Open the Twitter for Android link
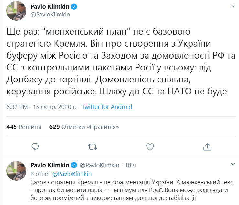The height and width of the screenshot is (205, 239). (x=107, y=107)
